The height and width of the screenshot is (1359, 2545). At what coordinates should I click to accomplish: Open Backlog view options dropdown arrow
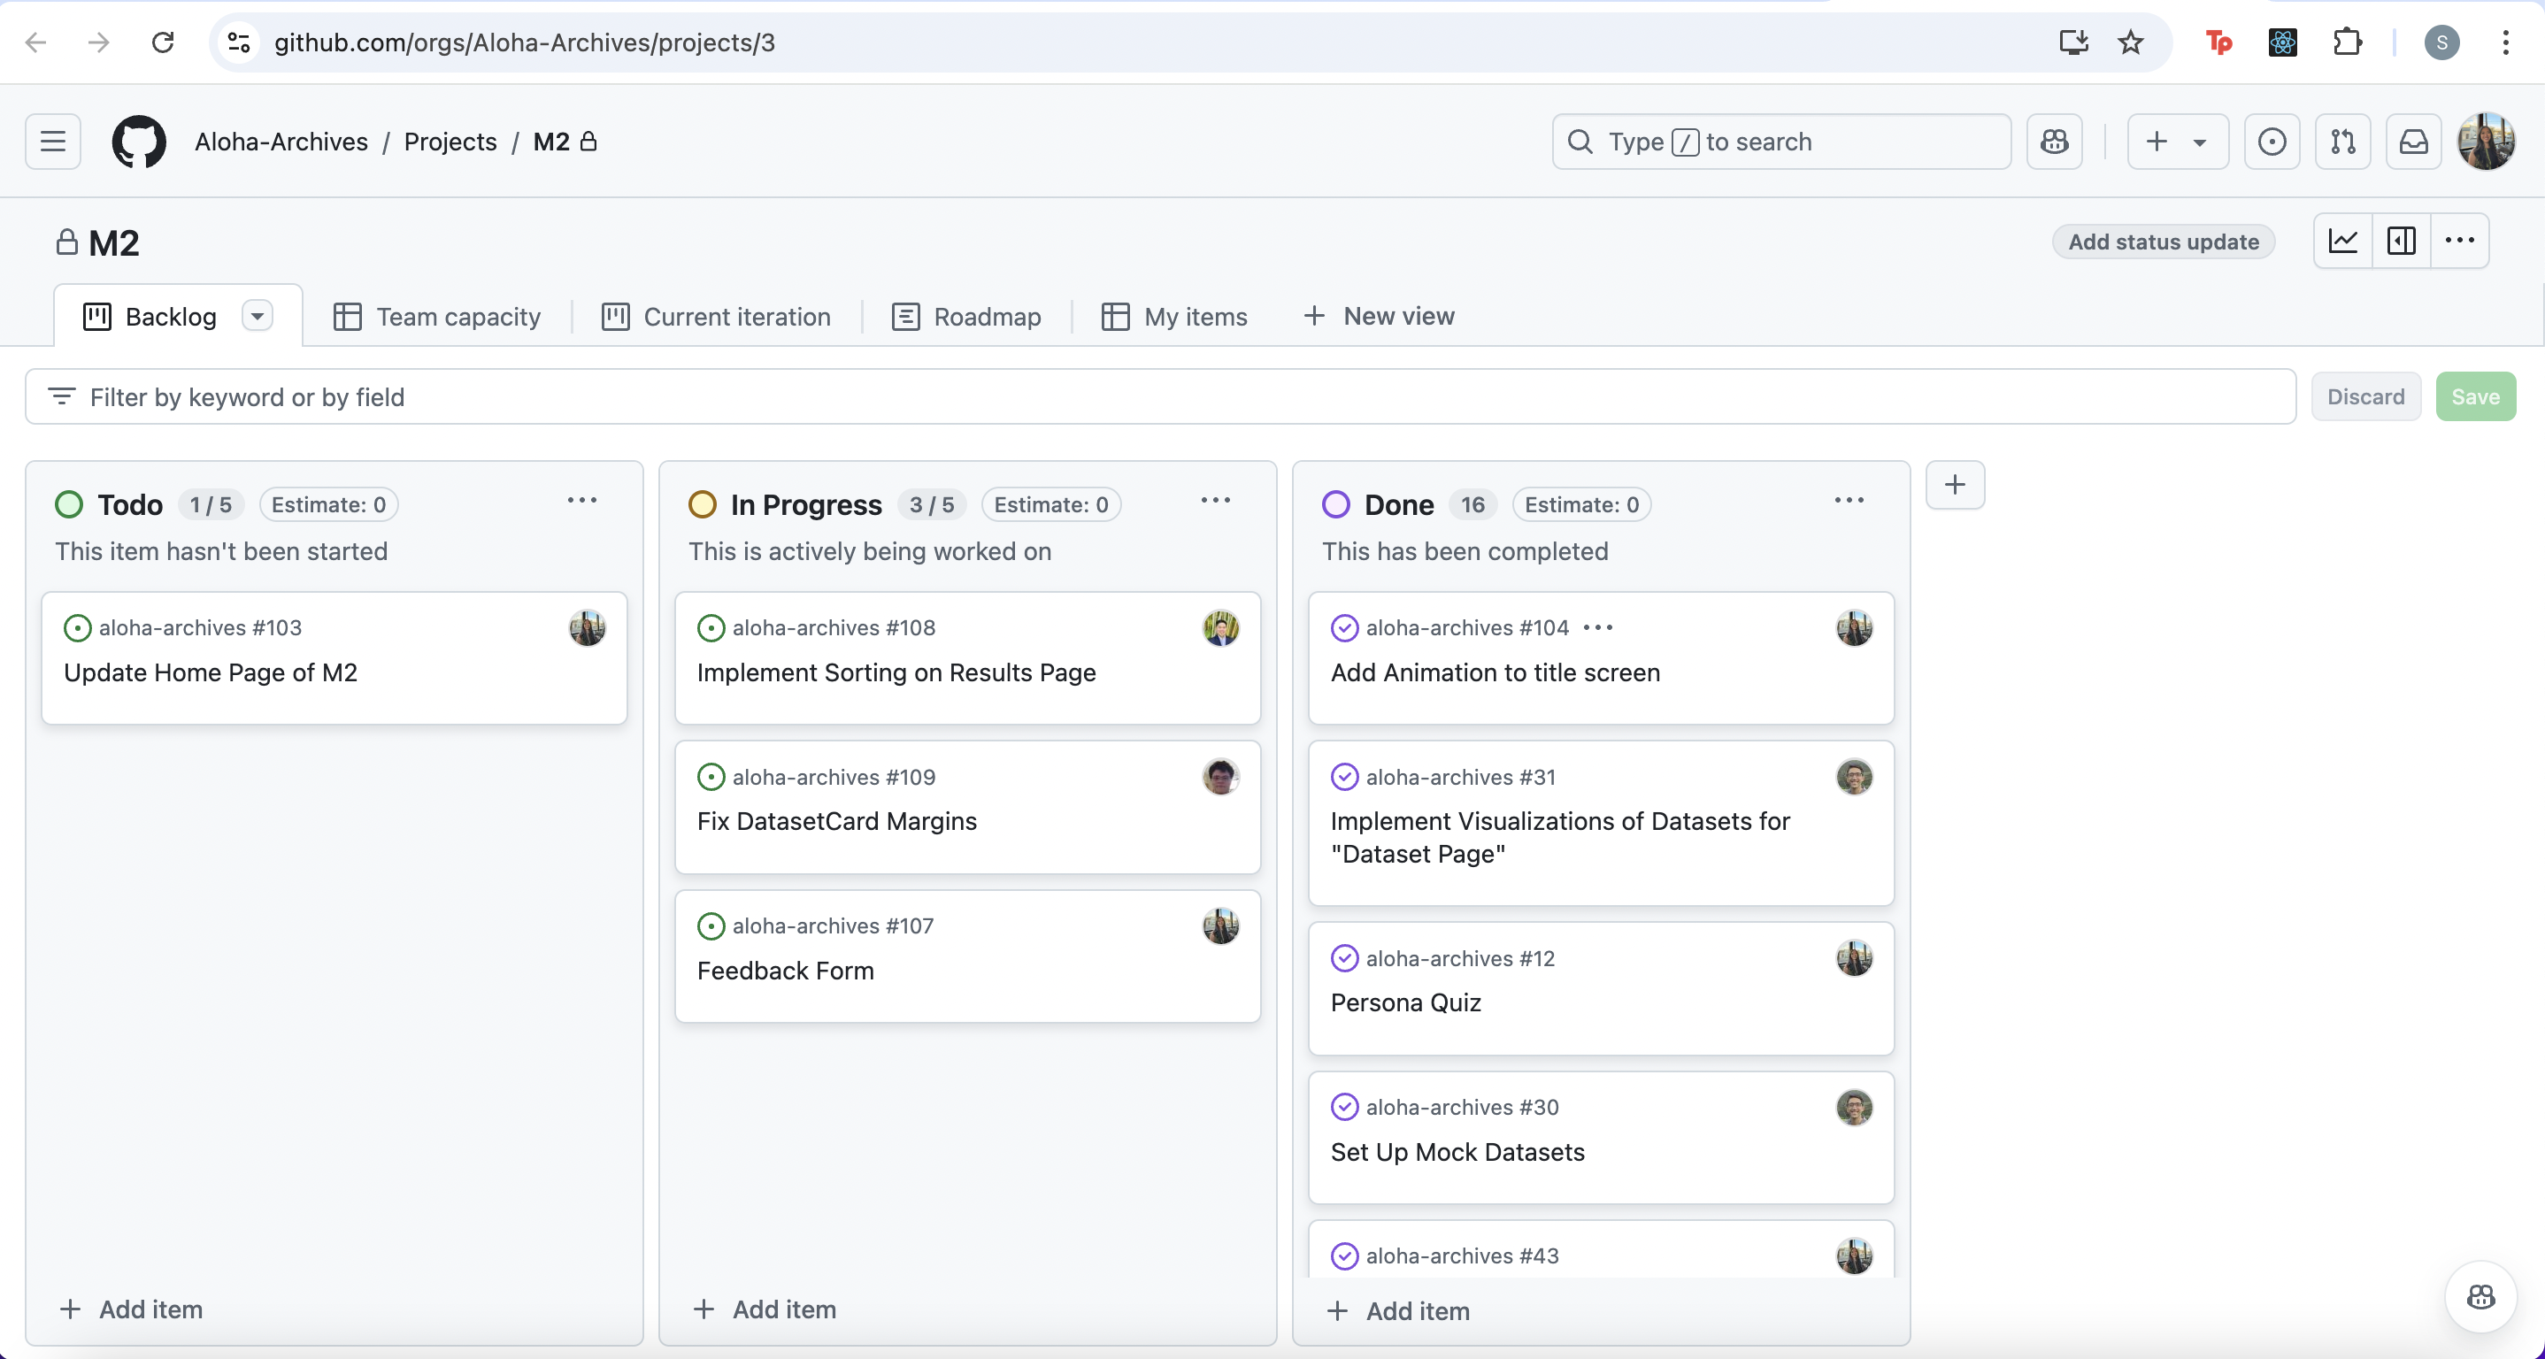pos(257,316)
